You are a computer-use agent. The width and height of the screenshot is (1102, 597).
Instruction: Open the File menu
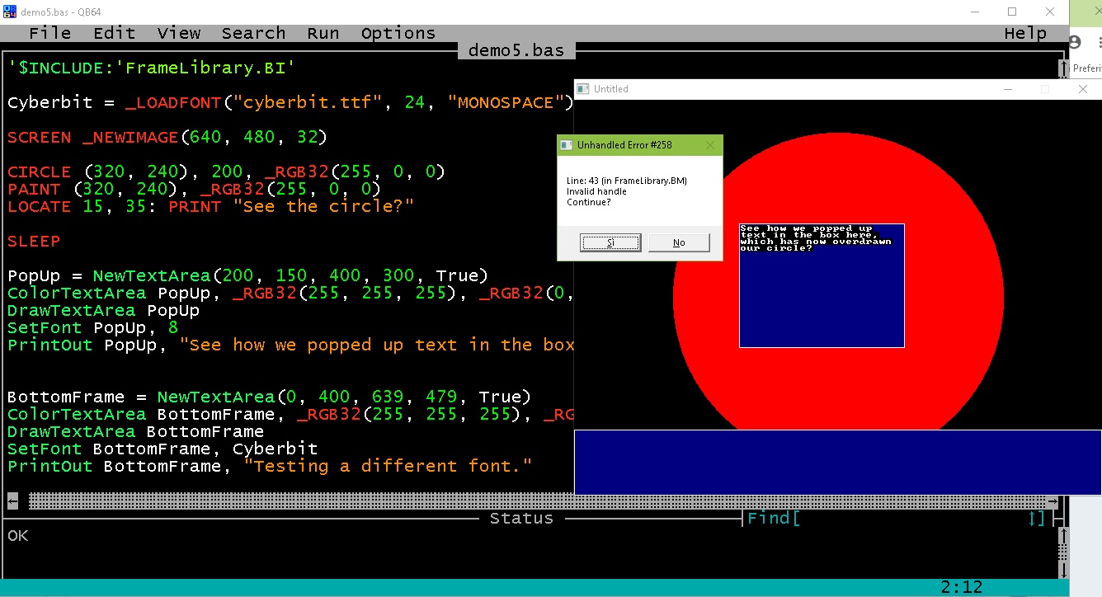(49, 33)
